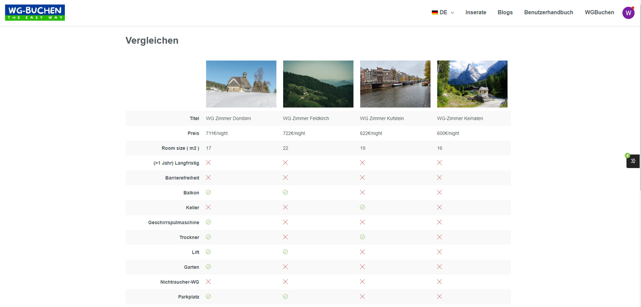Click Kufstein's Trockner green checkmark

pos(362,237)
